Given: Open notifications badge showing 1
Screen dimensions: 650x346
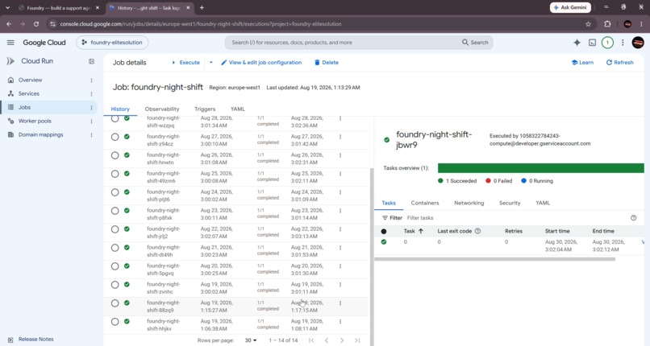Looking at the screenshot, I should 607,43.
